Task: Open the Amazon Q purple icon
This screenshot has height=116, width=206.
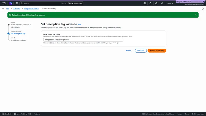Action: [x=11, y=3]
